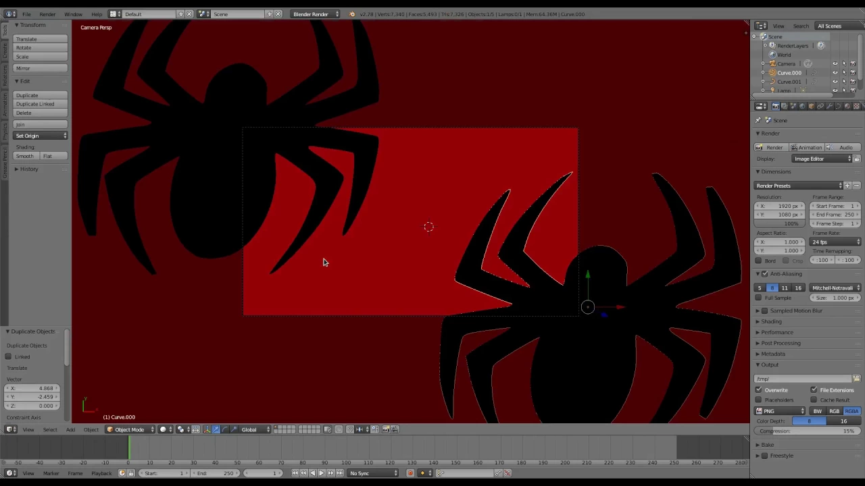Viewport: 865px width, 486px height.
Task: Check the Linked option under Duplicate Objects
Action: 8,356
